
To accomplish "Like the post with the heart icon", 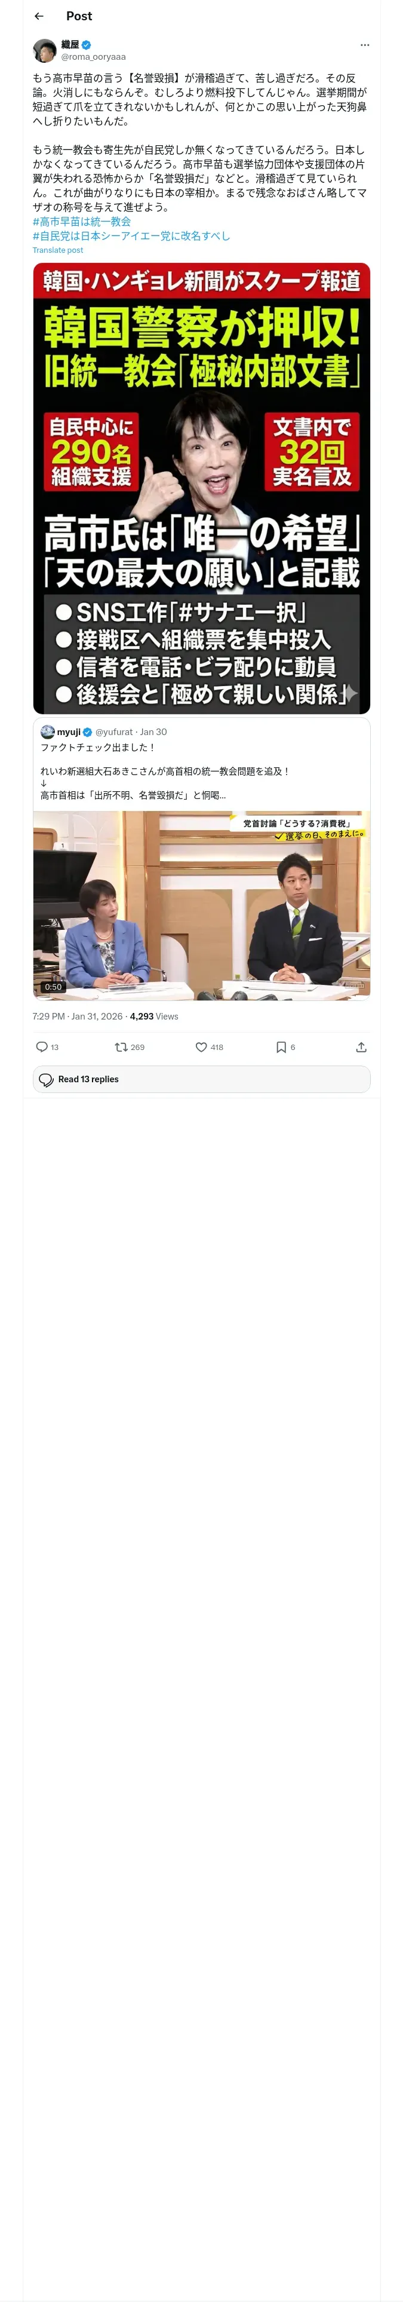I will click(201, 1046).
